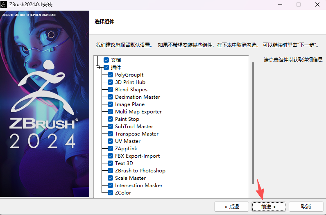Select the 文档 tree label
The width and height of the screenshot is (326, 215).
click(x=116, y=60)
